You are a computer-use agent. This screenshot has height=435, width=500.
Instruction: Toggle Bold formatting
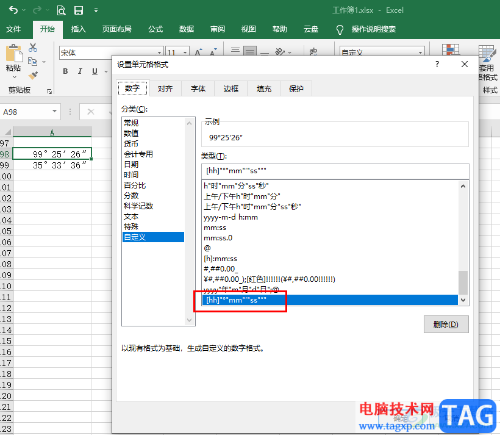pyautogui.click(x=65, y=71)
